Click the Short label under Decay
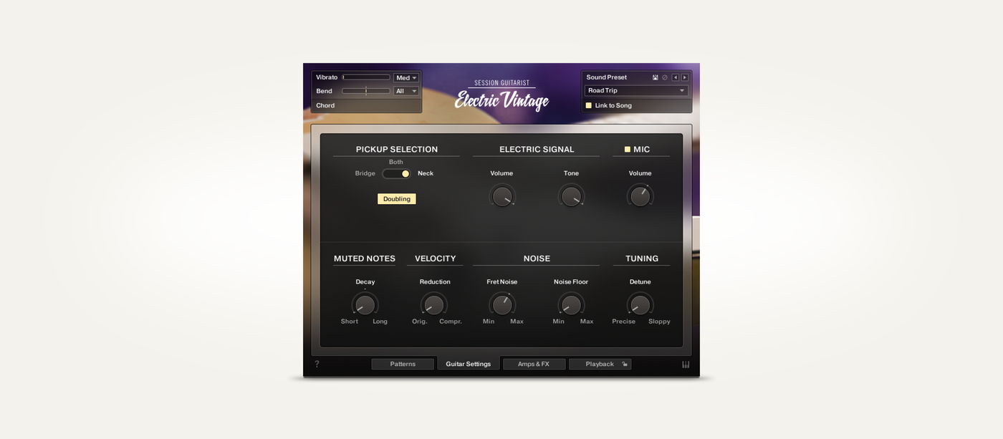Screen dimensions: 1003x439 [350, 322]
